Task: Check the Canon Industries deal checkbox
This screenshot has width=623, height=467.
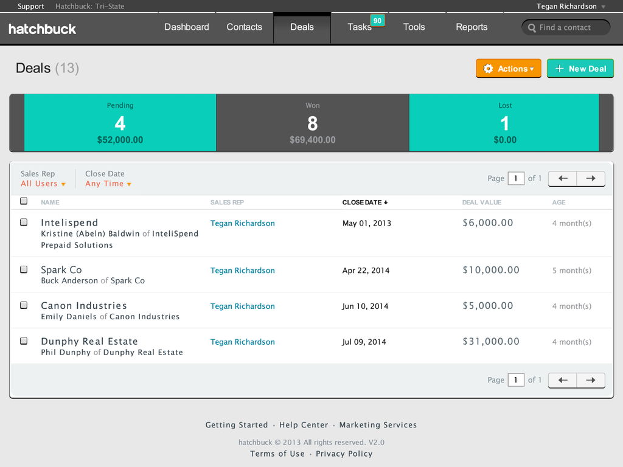Action: pyautogui.click(x=24, y=305)
